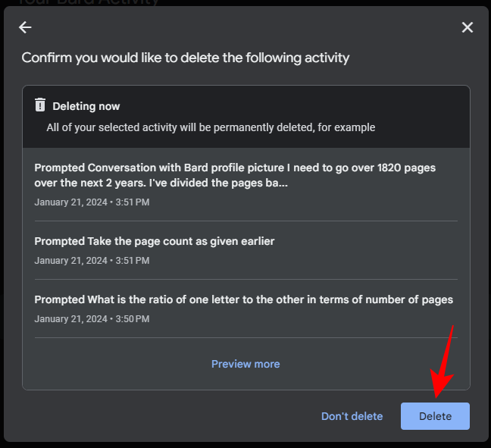This screenshot has height=448, width=491.
Task: Click the 'permanently deleted' description text
Action: (x=211, y=127)
